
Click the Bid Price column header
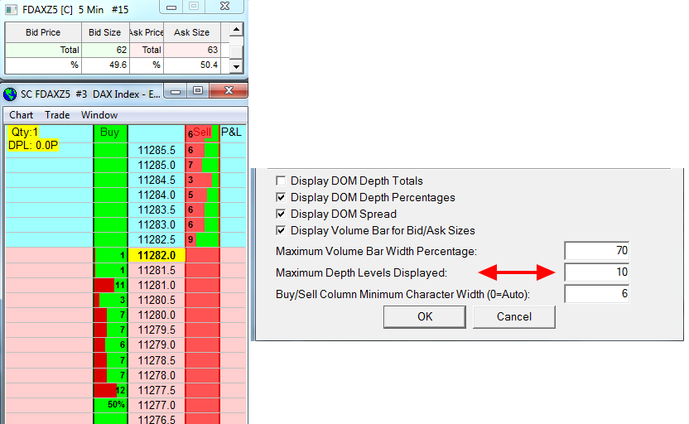[x=43, y=32]
